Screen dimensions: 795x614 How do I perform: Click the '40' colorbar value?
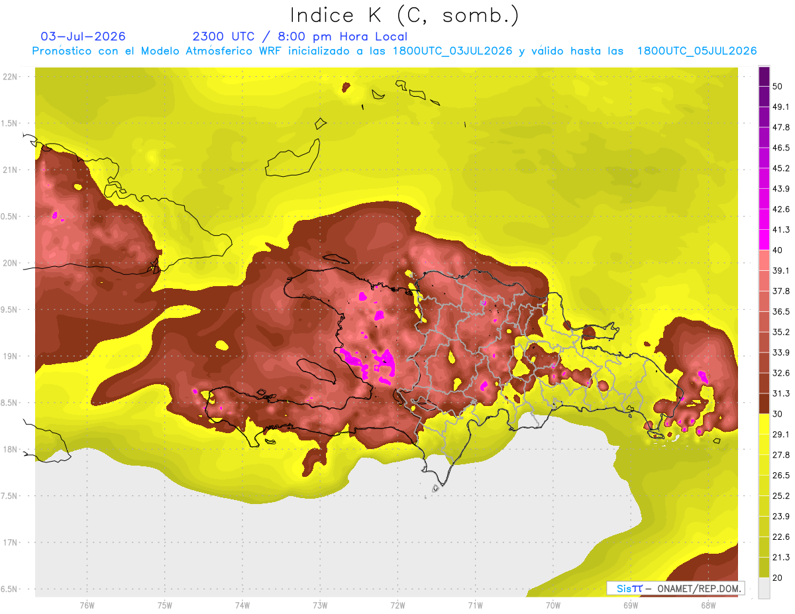[779, 250]
